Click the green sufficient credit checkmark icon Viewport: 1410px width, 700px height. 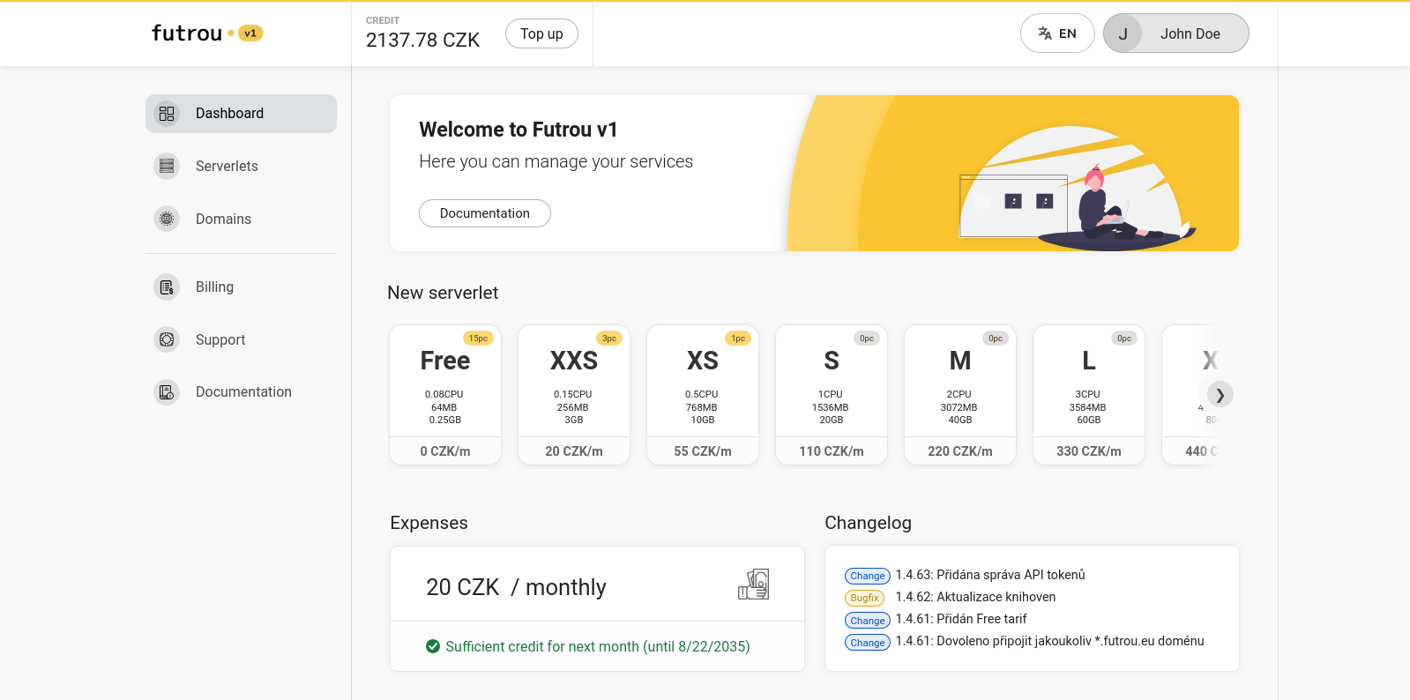[x=433, y=646]
